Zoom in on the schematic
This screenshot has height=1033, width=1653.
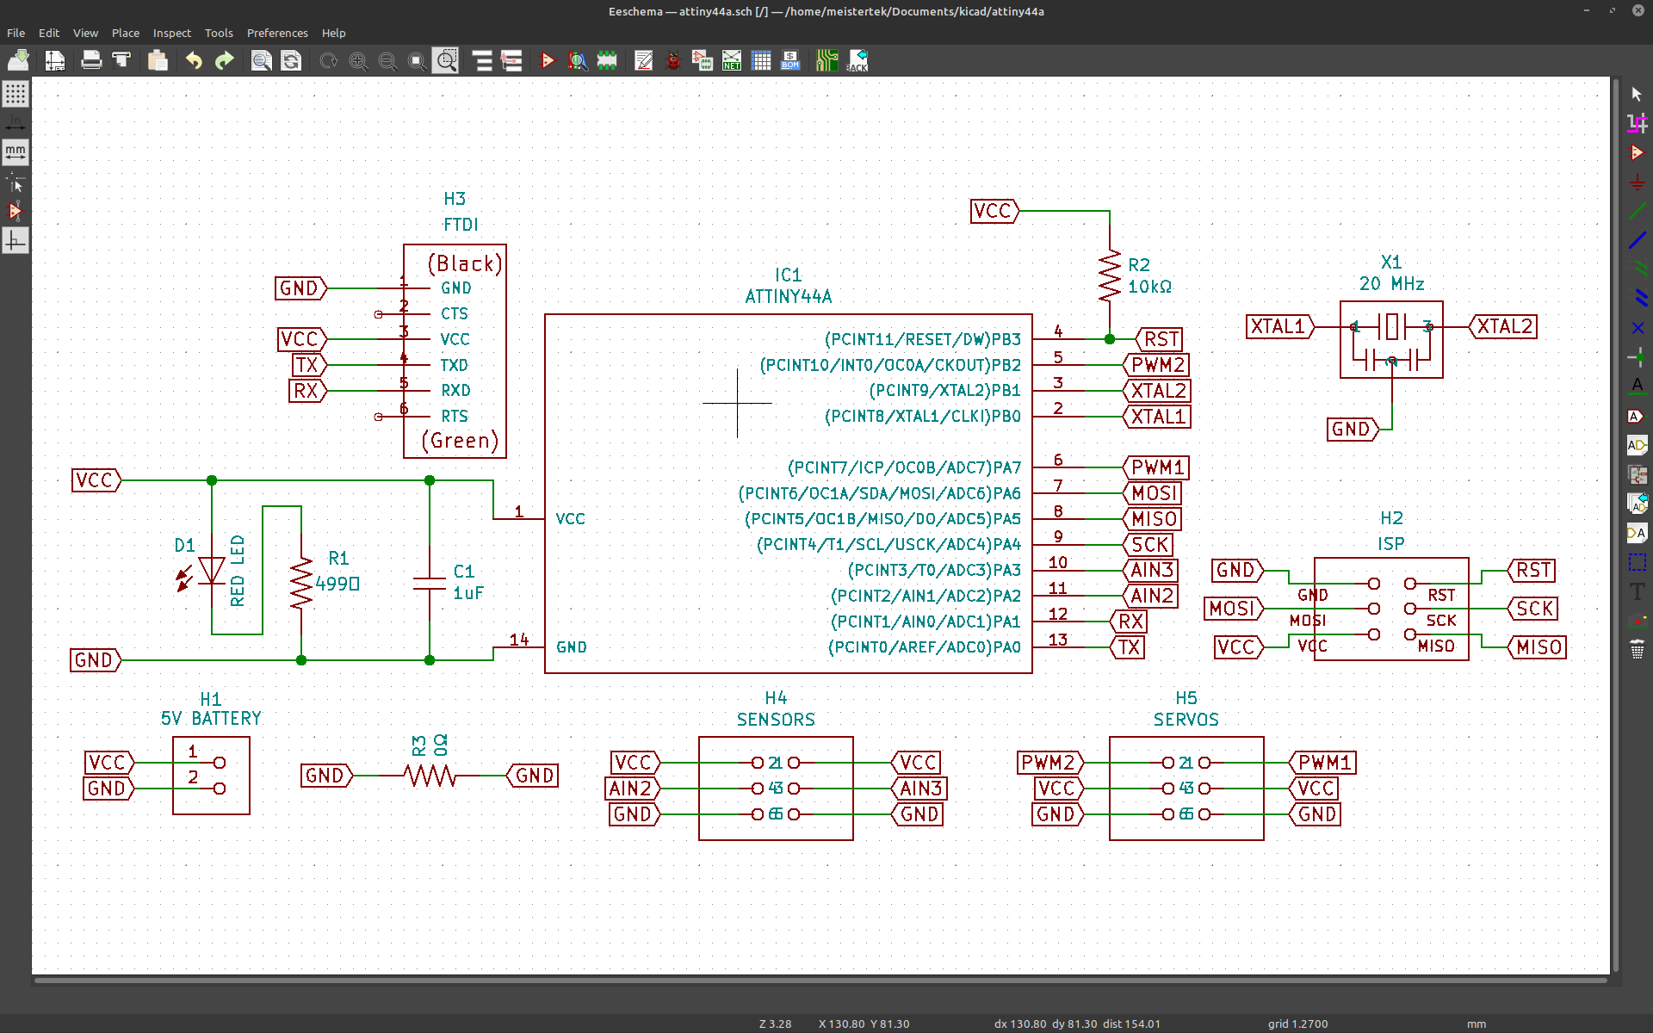pyautogui.click(x=358, y=60)
